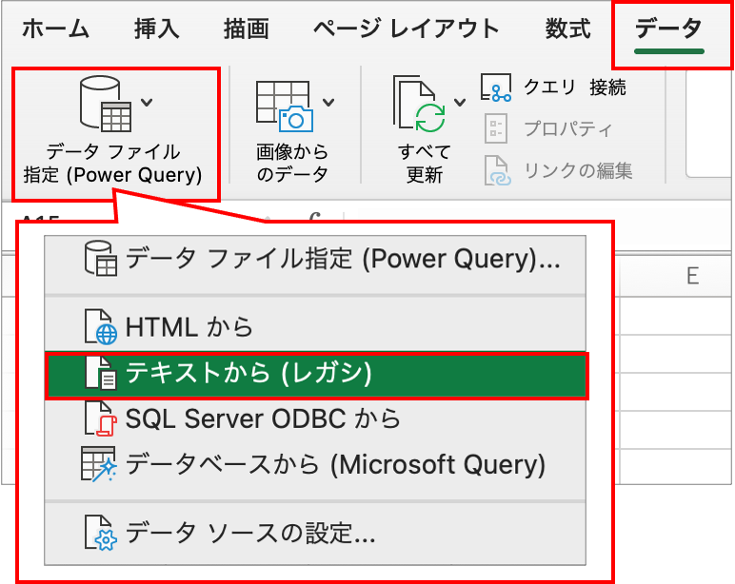This screenshot has width=735, height=584.
Task: Click the プロパティ icon
Action: point(496,128)
